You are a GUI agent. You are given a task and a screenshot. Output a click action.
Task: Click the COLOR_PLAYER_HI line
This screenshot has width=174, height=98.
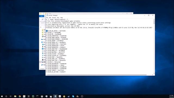56,56
